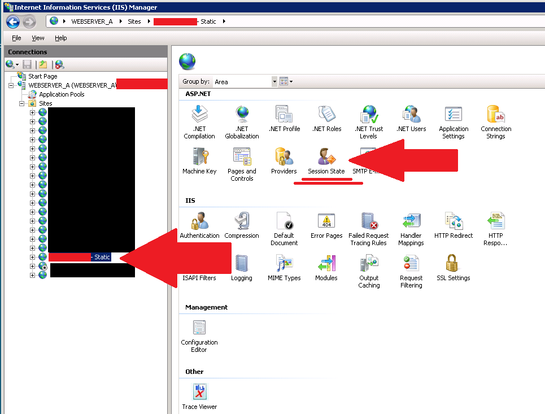This screenshot has width=545, height=414.
Task: Select the Sites folder node
Action: [x=45, y=103]
